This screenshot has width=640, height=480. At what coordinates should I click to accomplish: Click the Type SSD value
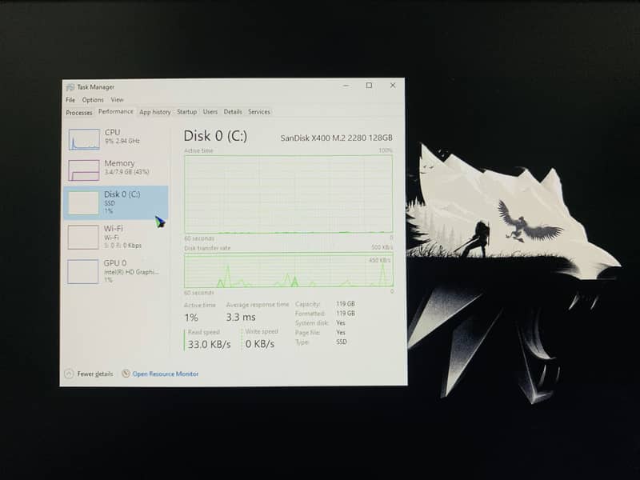pyautogui.click(x=342, y=342)
